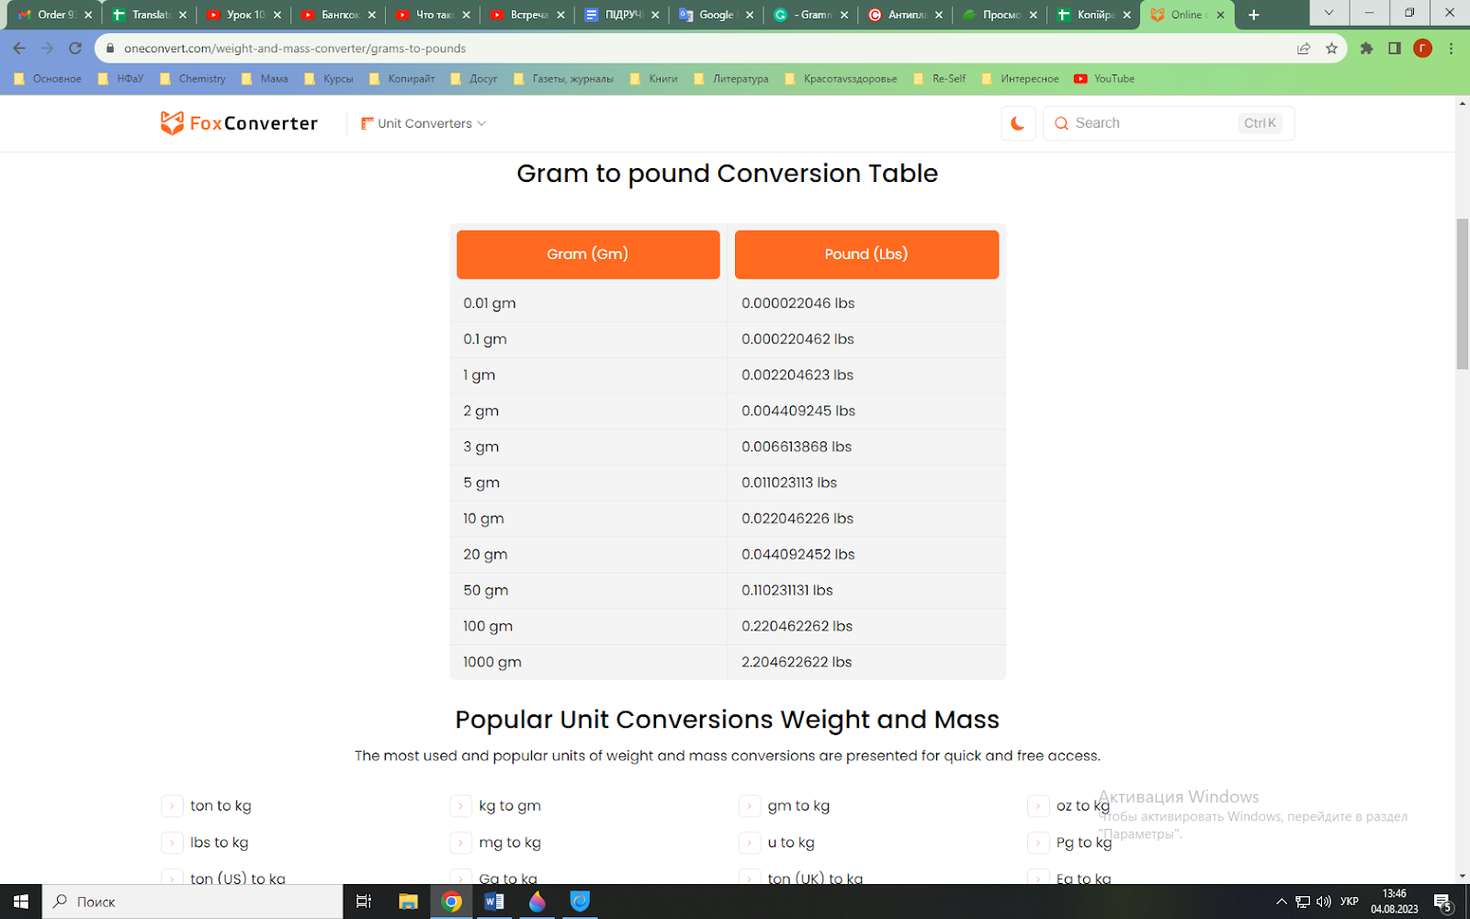Open the side panel icon
Screen dimensions: 1470x919
pyautogui.click(x=1395, y=48)
